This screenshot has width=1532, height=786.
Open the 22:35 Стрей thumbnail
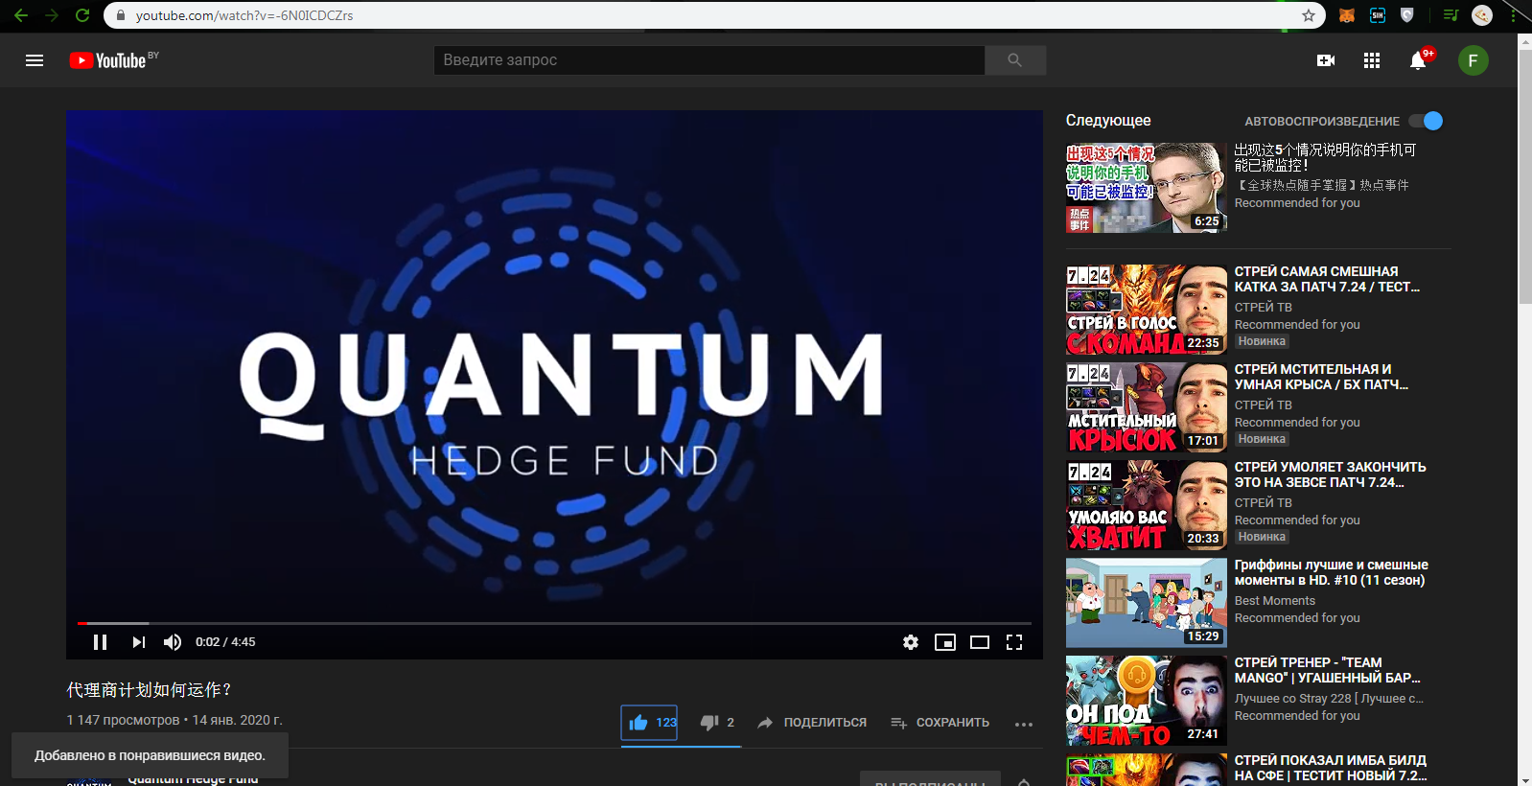point(1147,310)
